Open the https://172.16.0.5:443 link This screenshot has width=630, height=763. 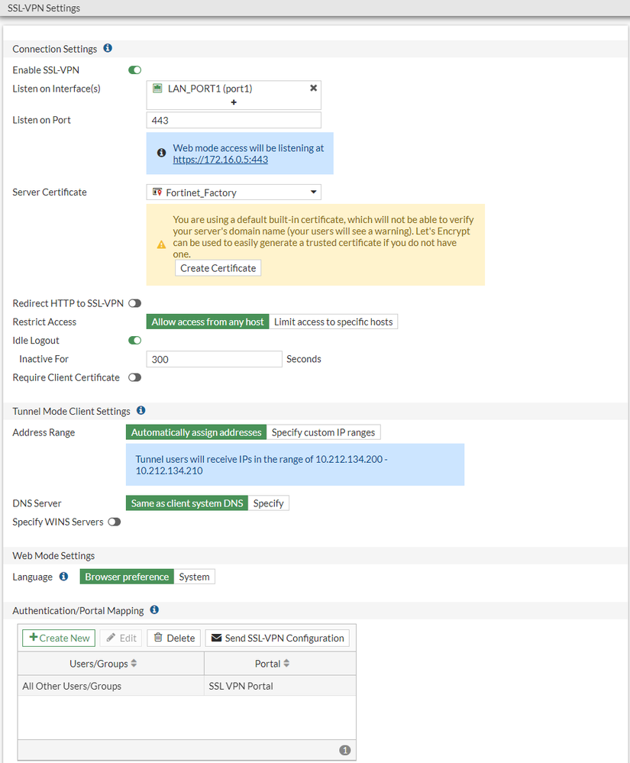coord(220,160)
